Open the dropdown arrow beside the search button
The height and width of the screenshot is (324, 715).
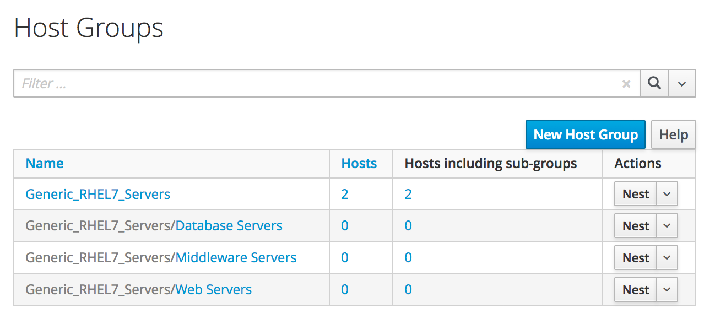point(682,84)
